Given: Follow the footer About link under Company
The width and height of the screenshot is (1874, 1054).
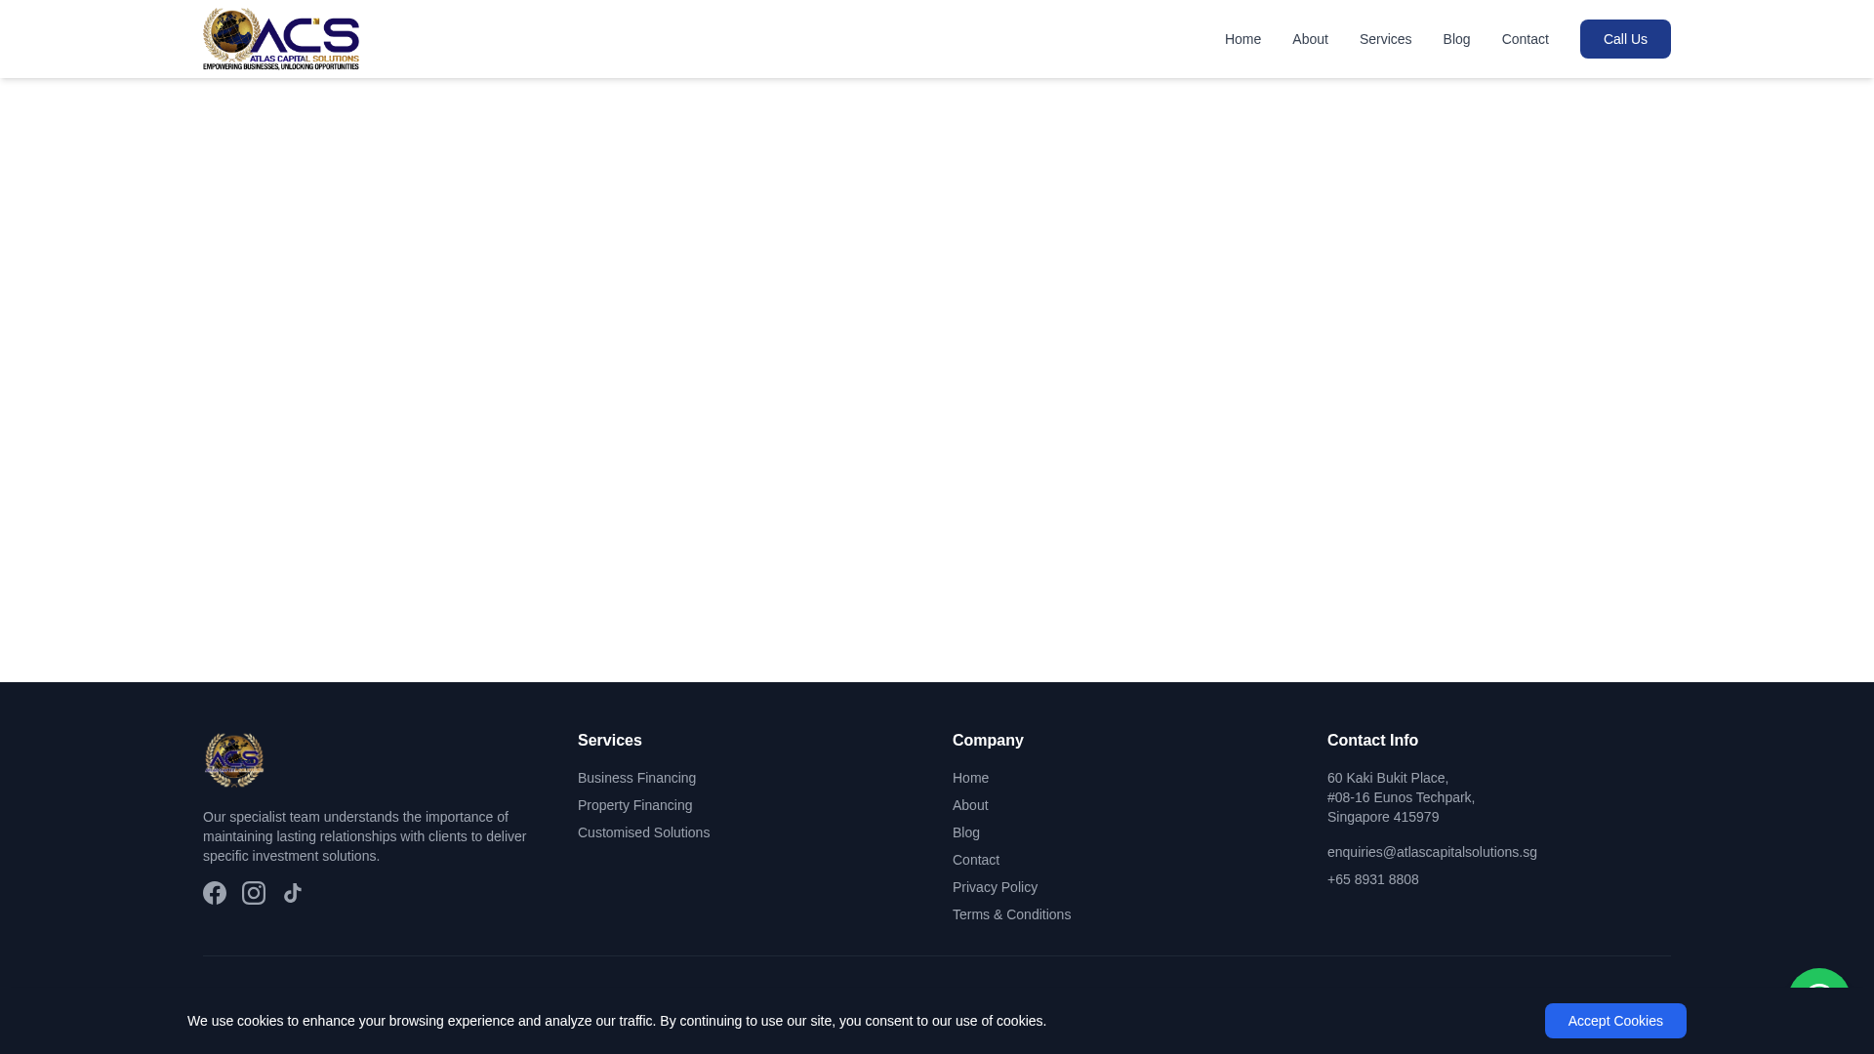Looking at the screenshot, I should click(970, 805).
